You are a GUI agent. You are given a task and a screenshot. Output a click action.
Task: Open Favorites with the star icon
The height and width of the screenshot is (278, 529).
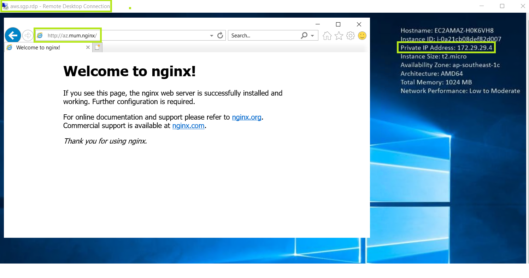pos(339,35)
